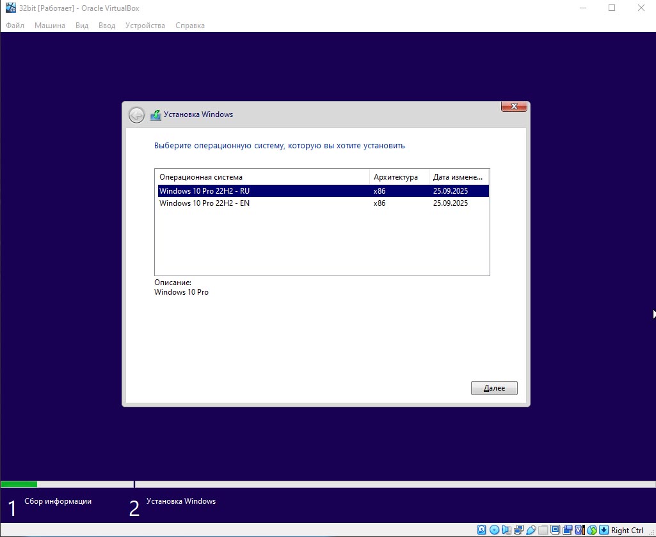Click the keyboard capture arrow icon
The width and height of the screenshot is (656, 537).
pyautogui.click(x=604, y=530)
